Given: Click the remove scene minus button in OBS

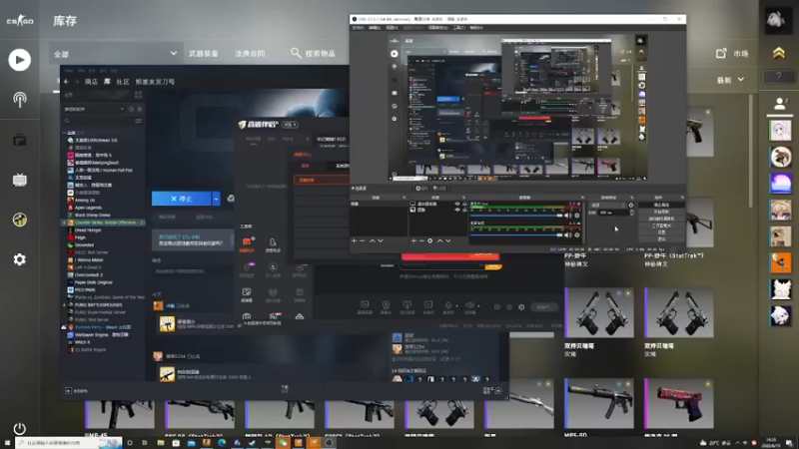Looking at the screenshot, I should (x=363, y=240).
